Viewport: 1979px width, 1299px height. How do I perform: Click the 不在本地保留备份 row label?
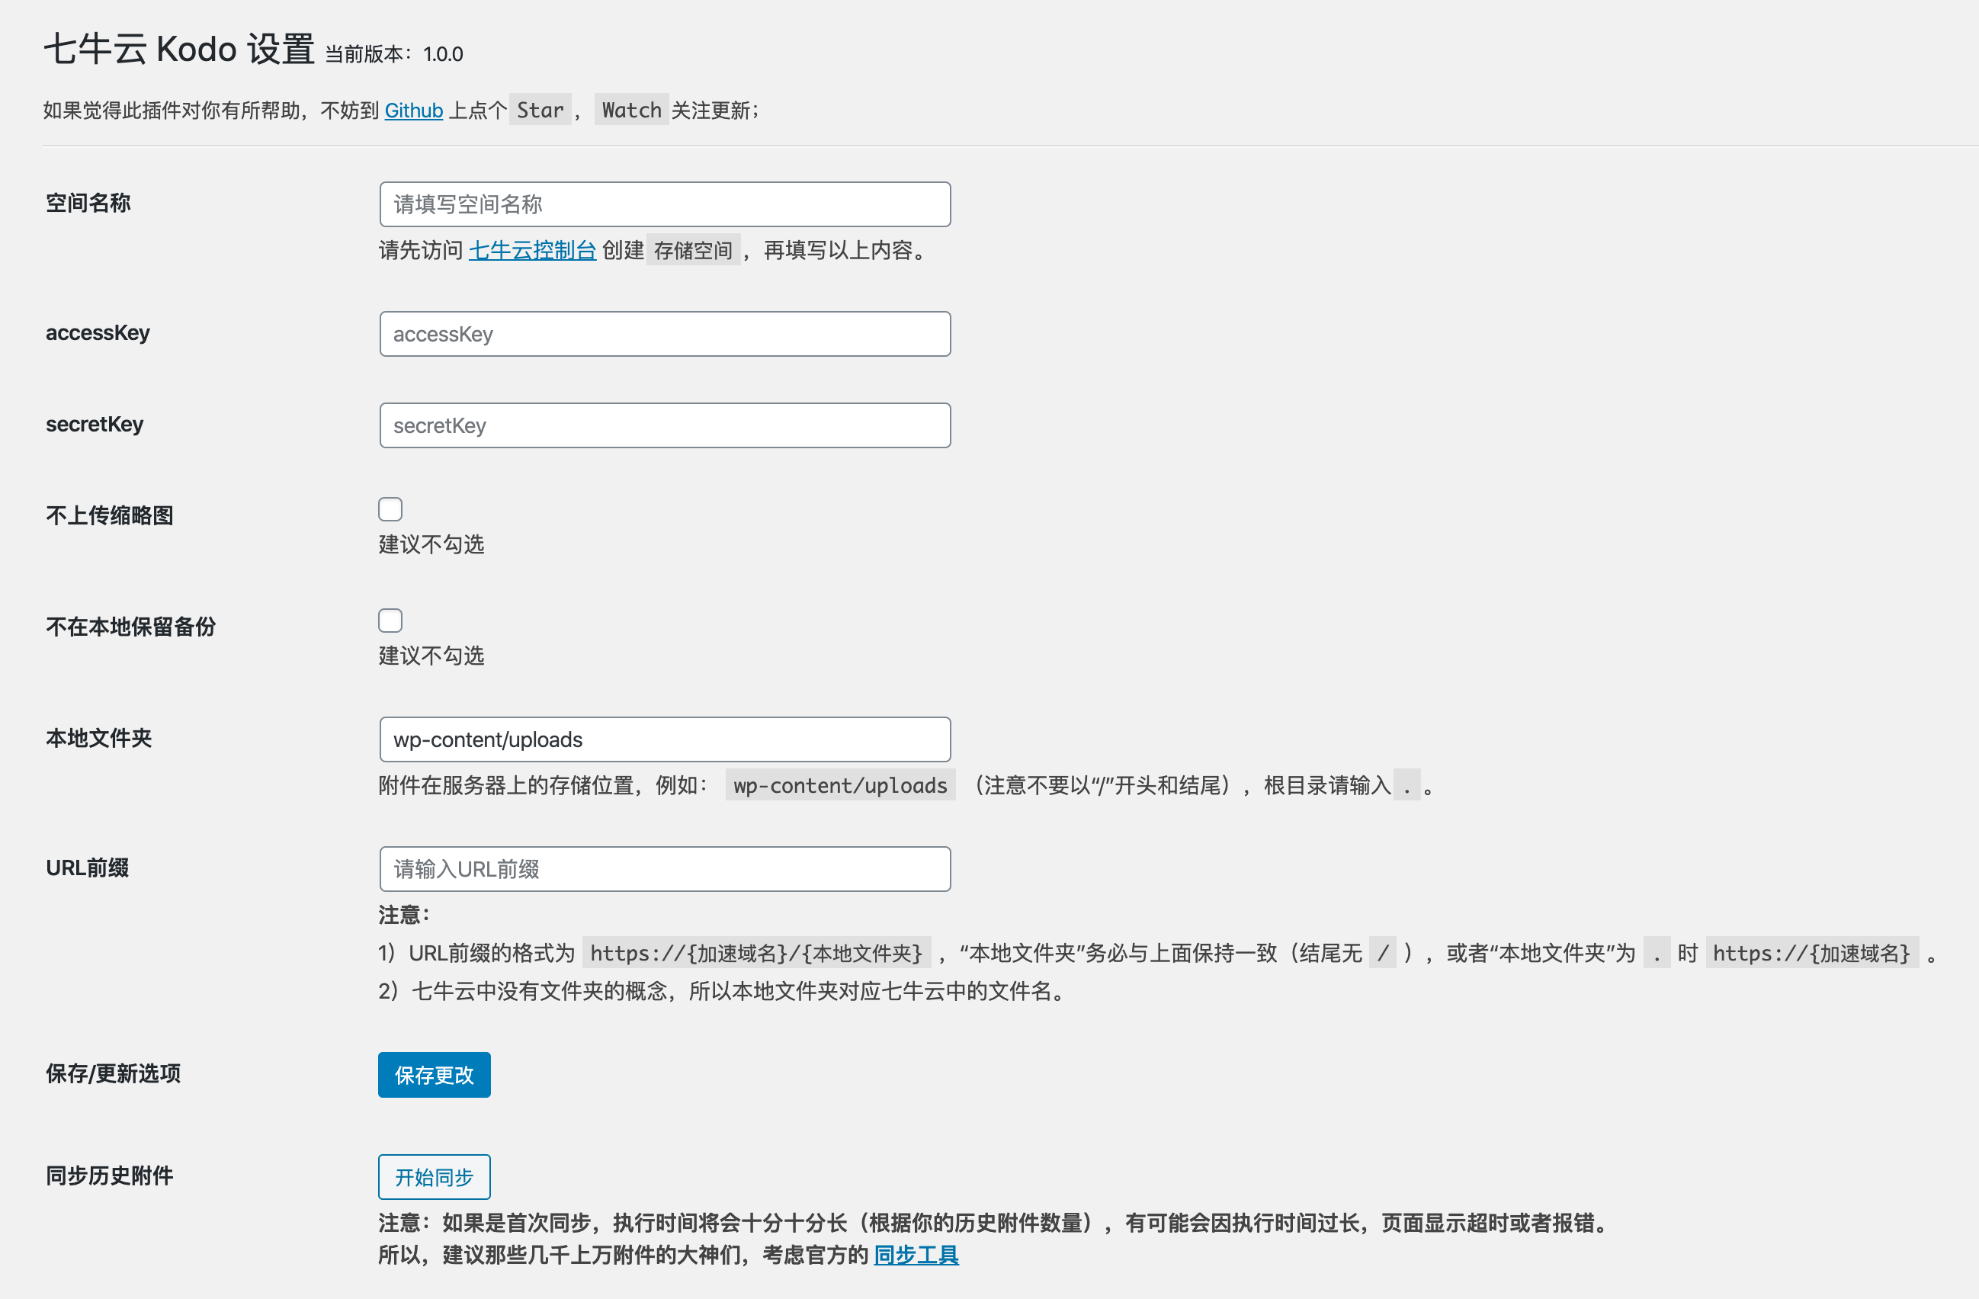130,626
